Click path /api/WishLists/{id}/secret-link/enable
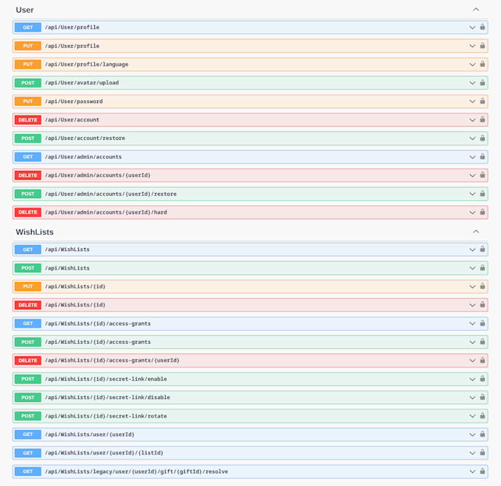Viewport: 501px width, 486px height. (106, 379)
